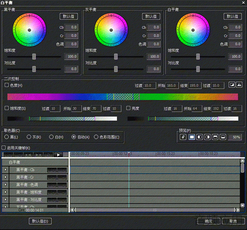Enable the 色度(H) checkbox

click(7, 85)
